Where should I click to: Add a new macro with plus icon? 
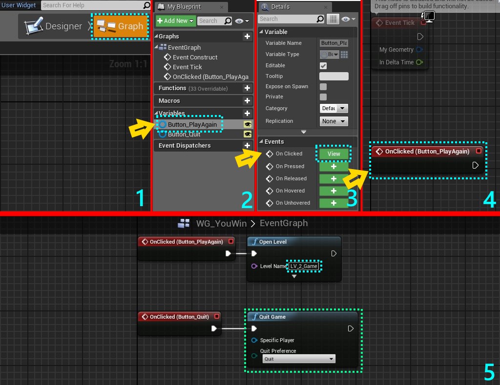coord(247,101)
